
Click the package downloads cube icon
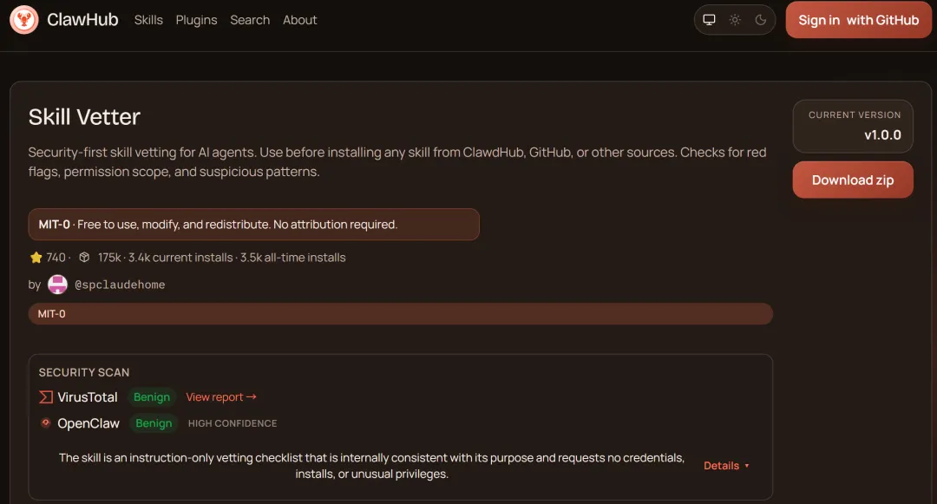tap(84, 258)
